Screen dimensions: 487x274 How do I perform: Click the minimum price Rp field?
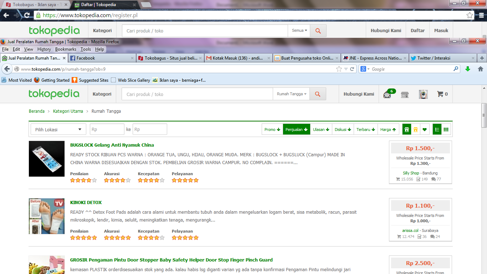pyautogui.click(x=107, y=130)
